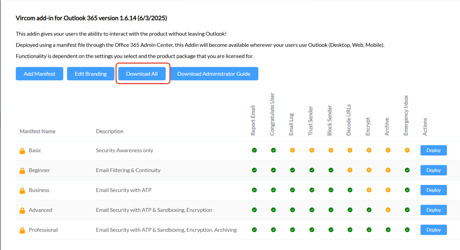Click Beginner row's green Block Sender checkmark
The image size is (460, 250).
[331, 170]
